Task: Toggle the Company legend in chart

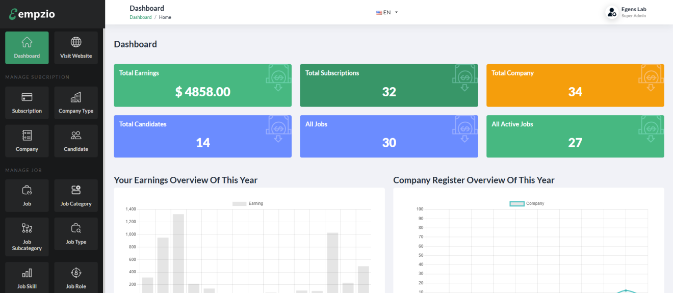Action: click(527, 204)
